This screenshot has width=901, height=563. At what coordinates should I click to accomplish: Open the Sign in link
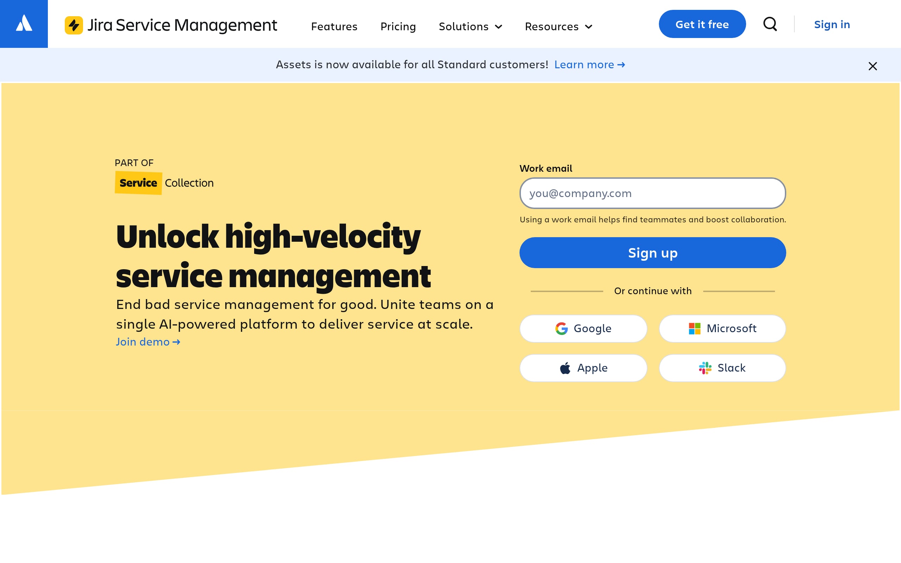point(832,24)
